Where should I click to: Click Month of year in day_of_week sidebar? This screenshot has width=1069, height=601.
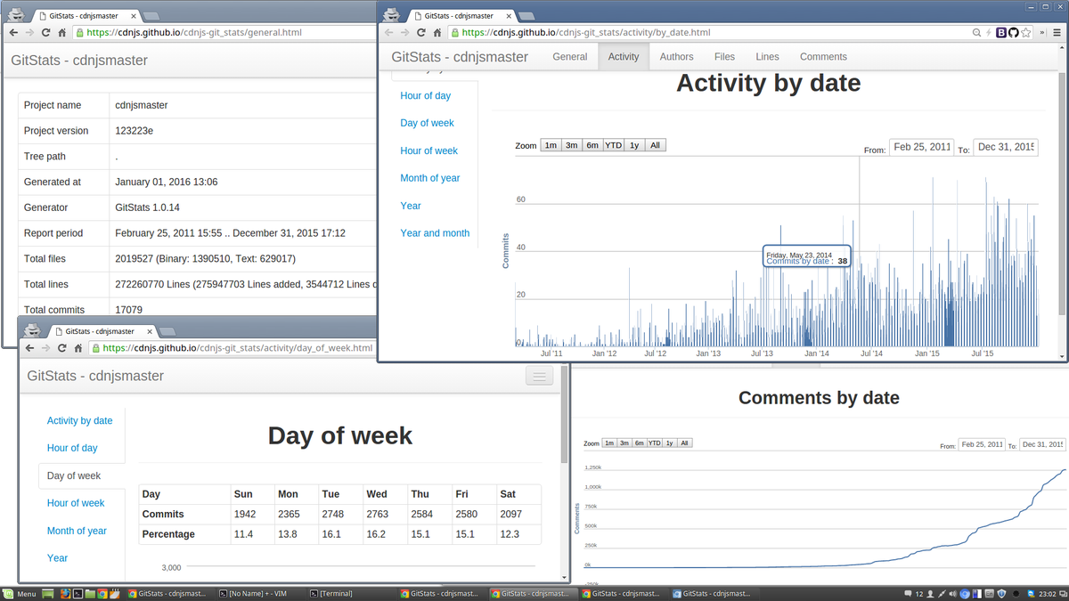click(77, 531)
